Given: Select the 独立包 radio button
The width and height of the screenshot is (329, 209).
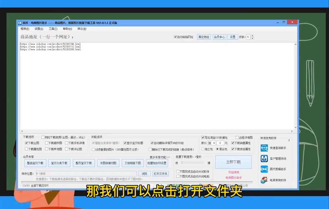Looking at the screenshot, I should coord(203,149).
